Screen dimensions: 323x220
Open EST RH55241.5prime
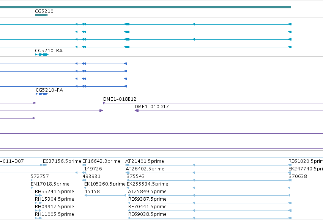[54, 192]
